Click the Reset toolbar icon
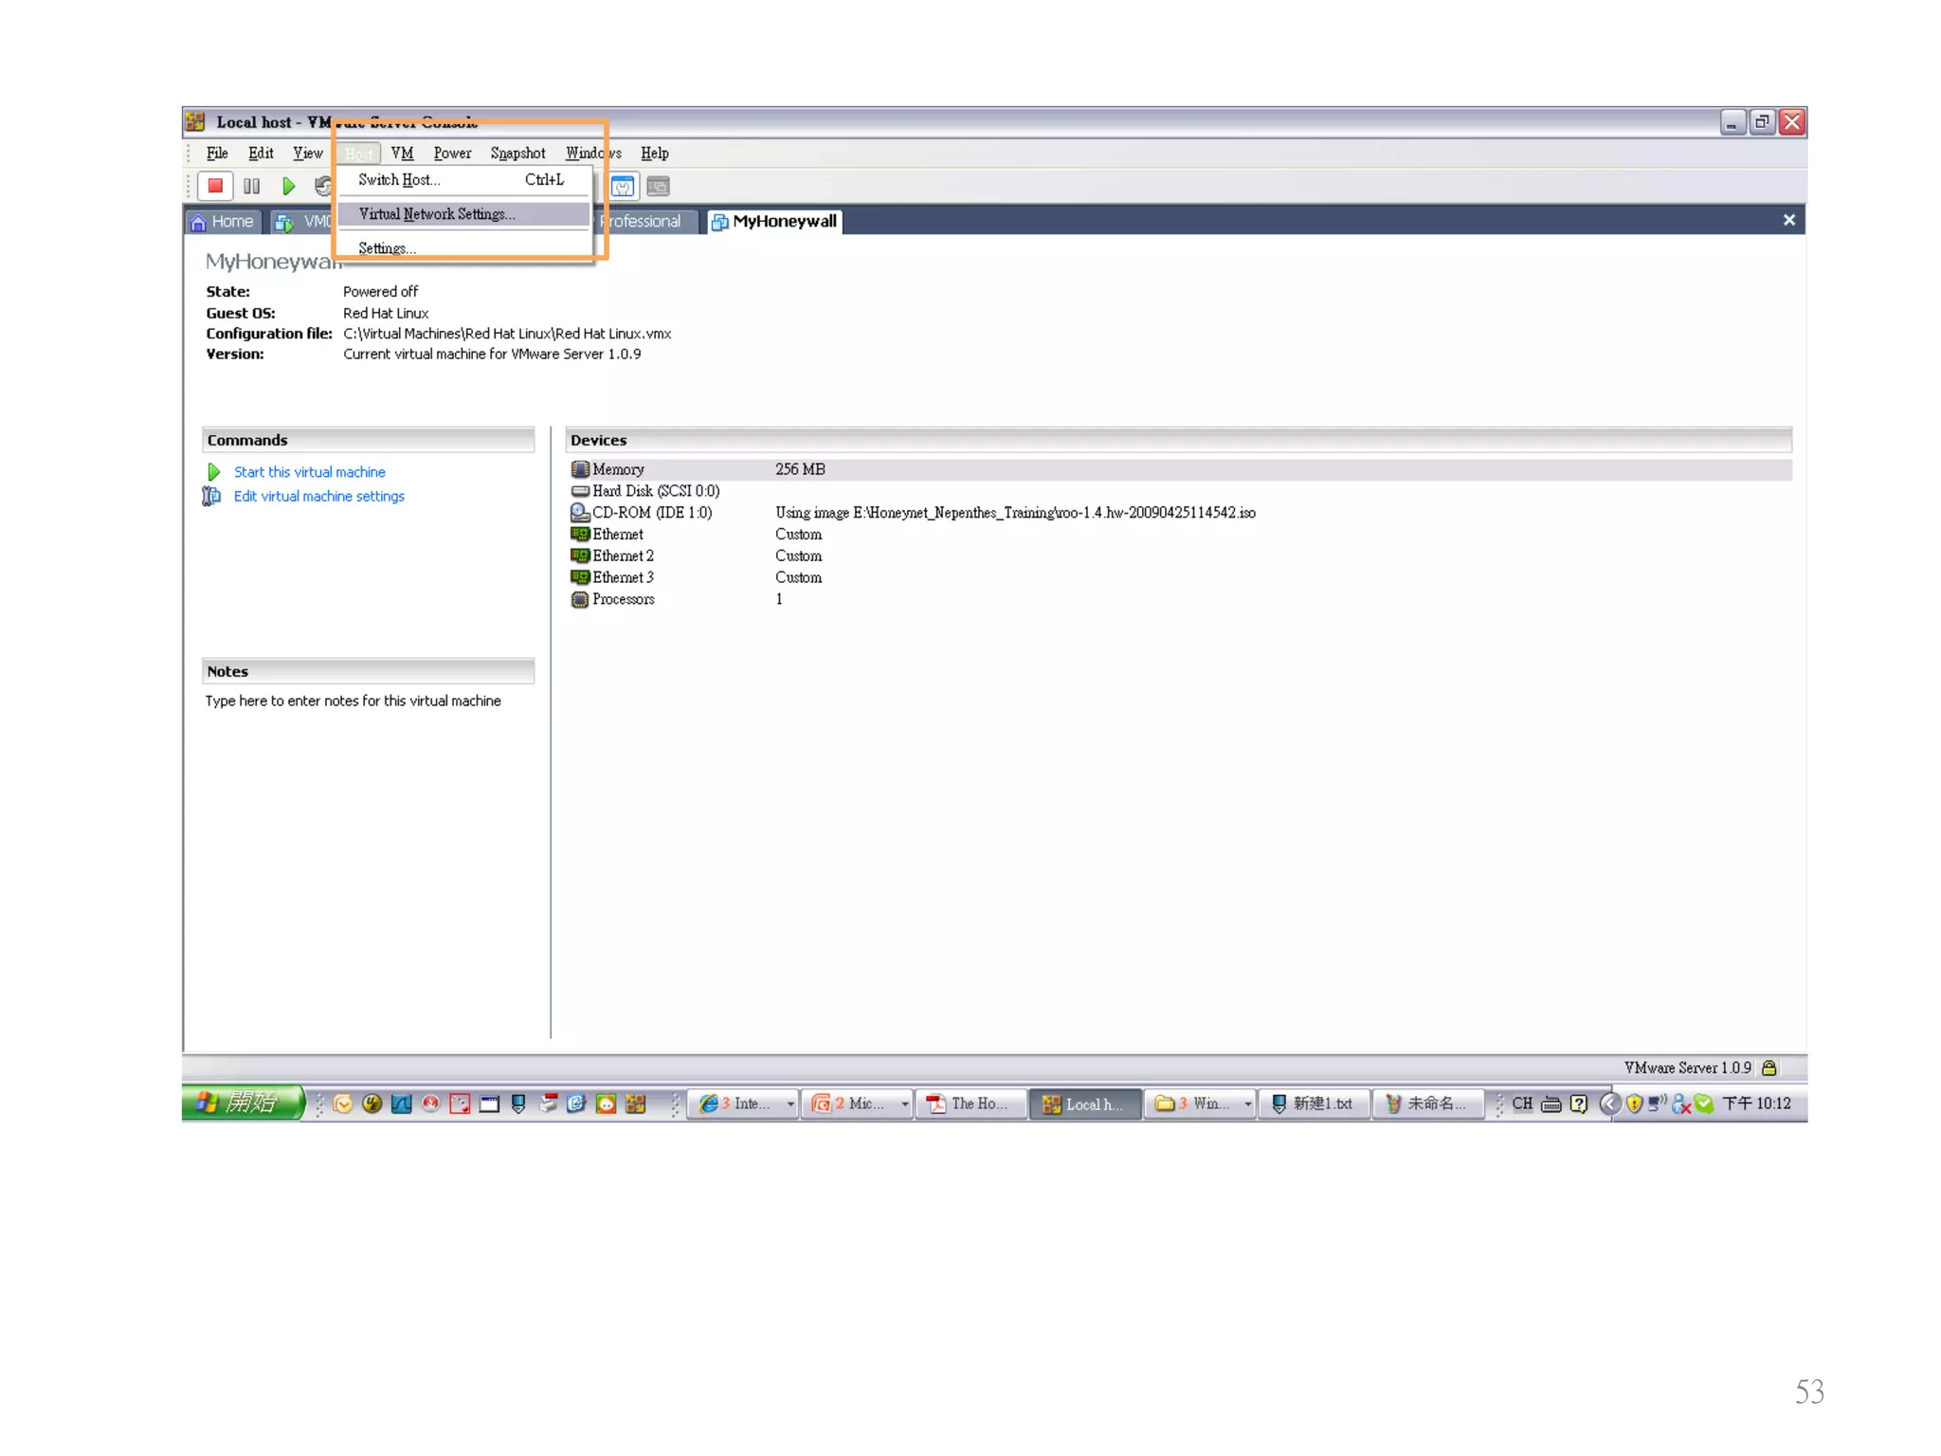 pos(322,186)
